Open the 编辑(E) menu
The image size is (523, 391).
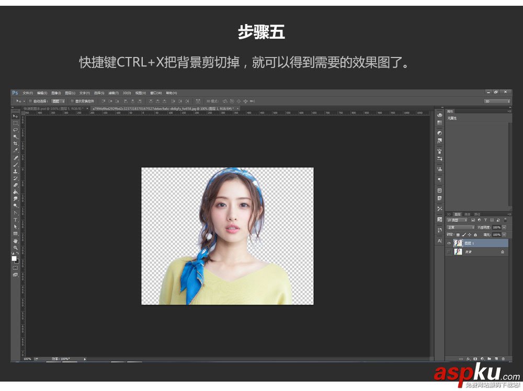[42, 93]
